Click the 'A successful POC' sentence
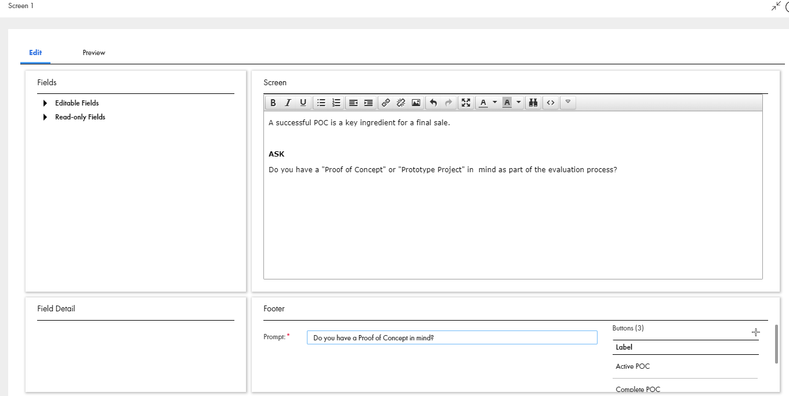 click(x=359, y=123)
